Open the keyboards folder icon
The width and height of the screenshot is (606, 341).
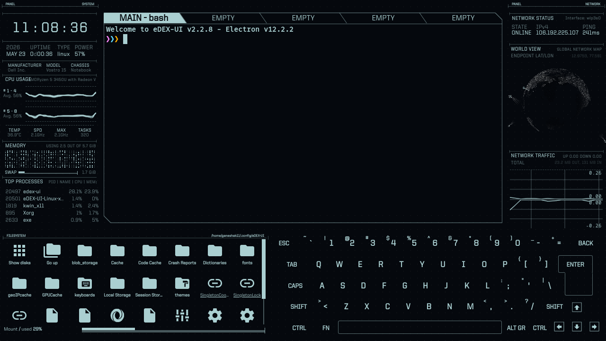coord(85,283)
